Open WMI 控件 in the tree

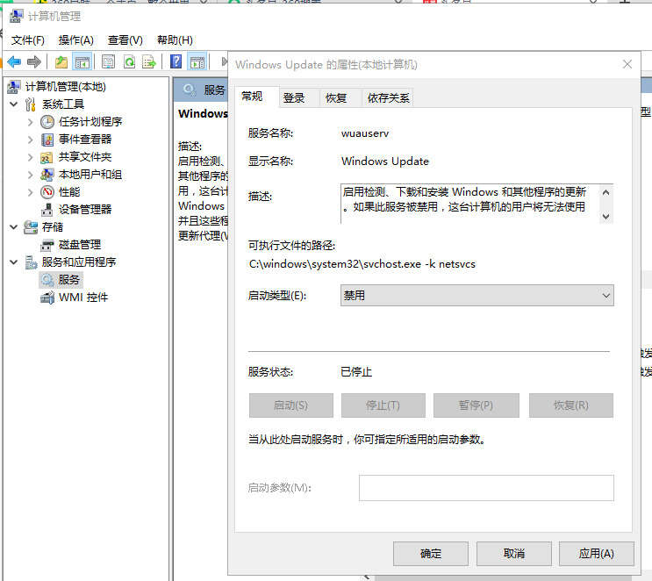(x=83, y=298)
